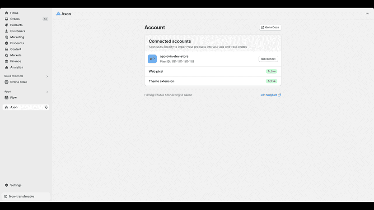Click the Pixel ID 1111-1111-1111-1111 text

point(177,61)
